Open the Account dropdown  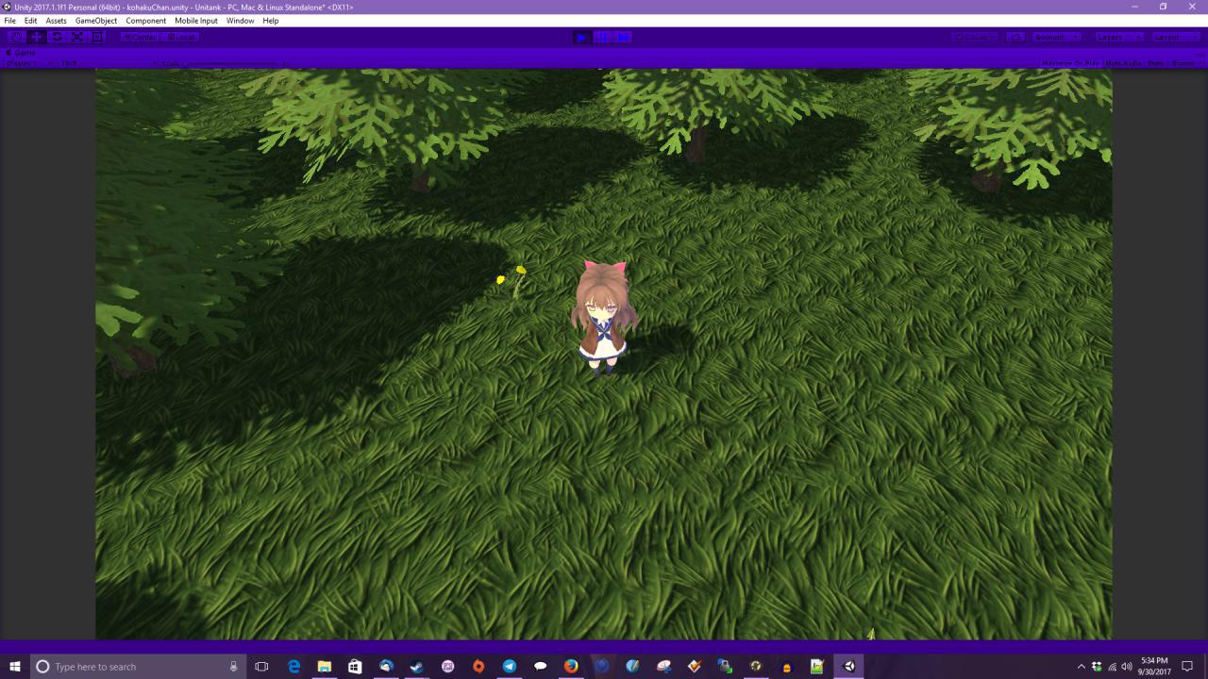pyautogui.click(x=1055, y=37)
